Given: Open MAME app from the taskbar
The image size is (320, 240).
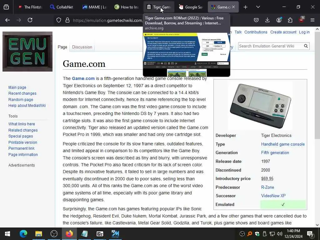Looking at the screenshot, I should (x=115, y=234).
